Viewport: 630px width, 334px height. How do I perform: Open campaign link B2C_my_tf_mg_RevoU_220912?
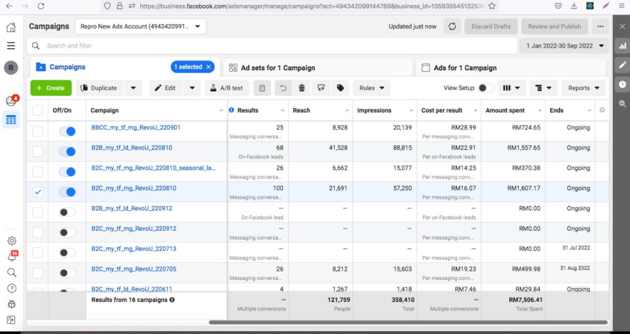[134, 229]
